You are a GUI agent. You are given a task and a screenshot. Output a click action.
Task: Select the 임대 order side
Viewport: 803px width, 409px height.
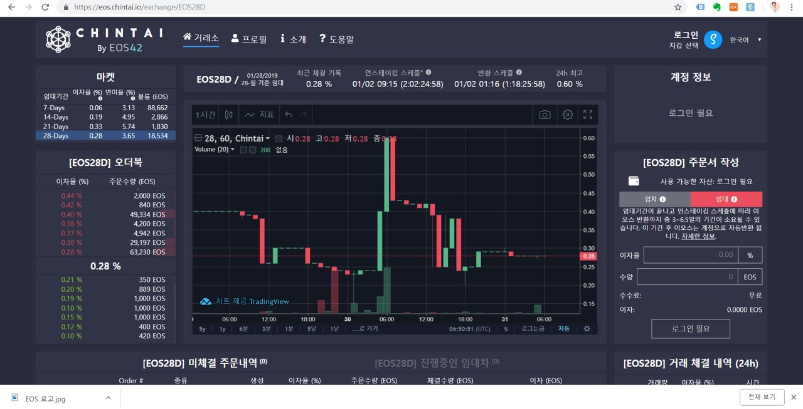point(726,199)
